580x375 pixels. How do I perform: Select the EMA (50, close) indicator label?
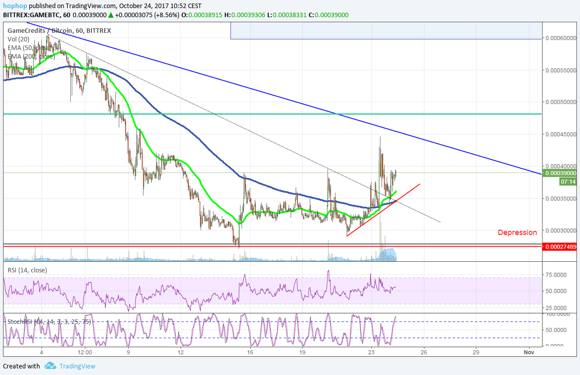tap(29, 48)
